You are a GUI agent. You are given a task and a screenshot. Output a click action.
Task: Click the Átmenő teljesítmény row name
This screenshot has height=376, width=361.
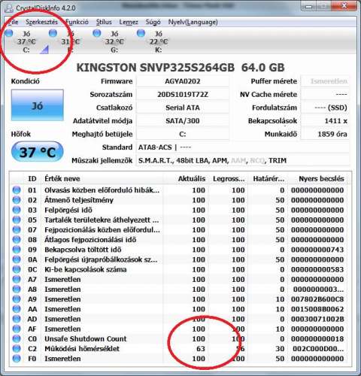pos(79,200)
